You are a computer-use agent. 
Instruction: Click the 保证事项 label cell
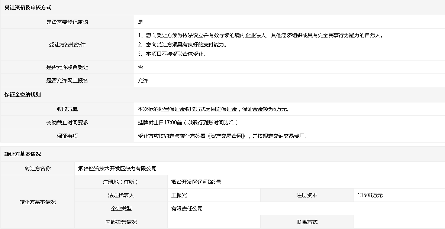click(67, 136)
